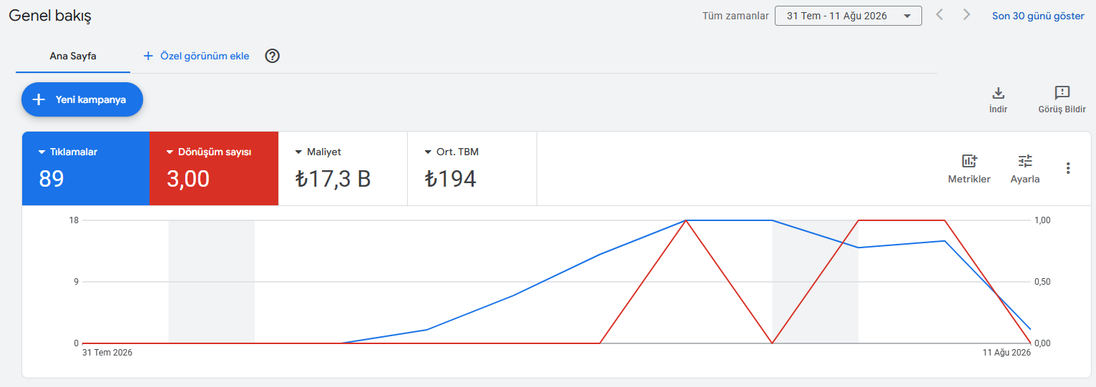Go to next date range arrow

coord(967,14)
